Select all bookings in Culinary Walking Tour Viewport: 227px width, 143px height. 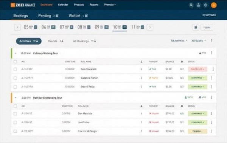coord(15,62)
